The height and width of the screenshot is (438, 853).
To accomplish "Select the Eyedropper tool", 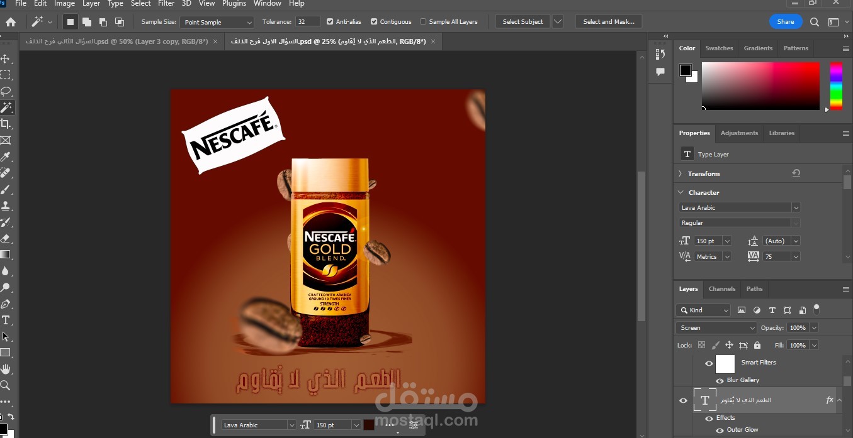I will (6, 156).
